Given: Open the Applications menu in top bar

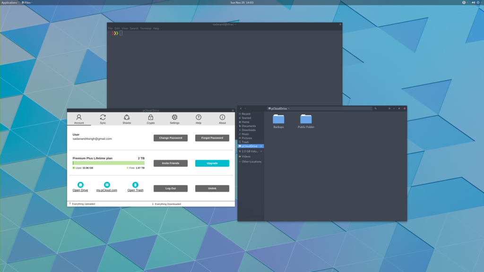Looking at the screenshot, I should tap(10, 2).
